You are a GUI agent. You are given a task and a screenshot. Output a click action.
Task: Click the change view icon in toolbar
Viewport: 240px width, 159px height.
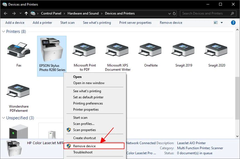coord(216,23)
